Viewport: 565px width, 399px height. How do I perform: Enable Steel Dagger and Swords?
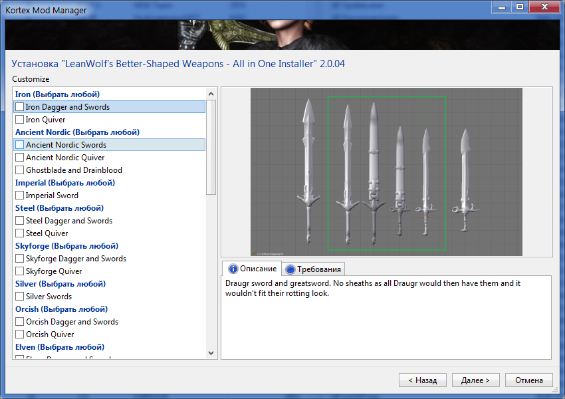tap(20, 221)
